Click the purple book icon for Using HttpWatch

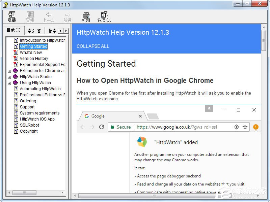tap(16, 82)
